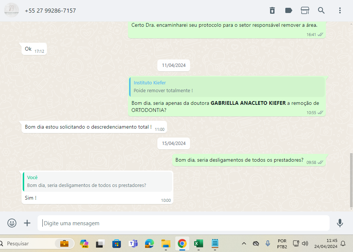This screenshot has height=252, width=353.
Task: Jump to quoted "Você" message in reply
Action: point(97,181)
